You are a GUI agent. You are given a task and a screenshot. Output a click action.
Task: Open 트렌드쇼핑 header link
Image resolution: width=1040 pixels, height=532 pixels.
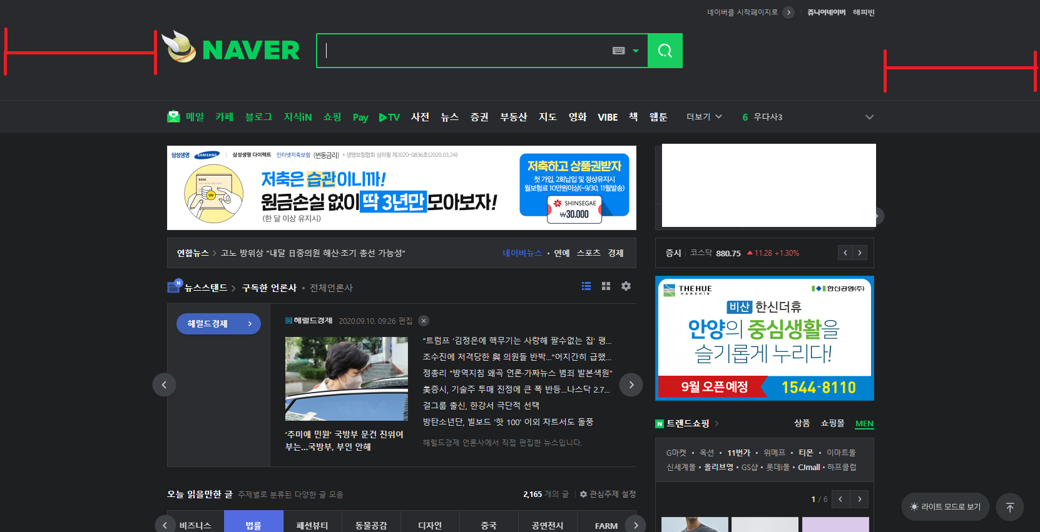tap(688, 423)
